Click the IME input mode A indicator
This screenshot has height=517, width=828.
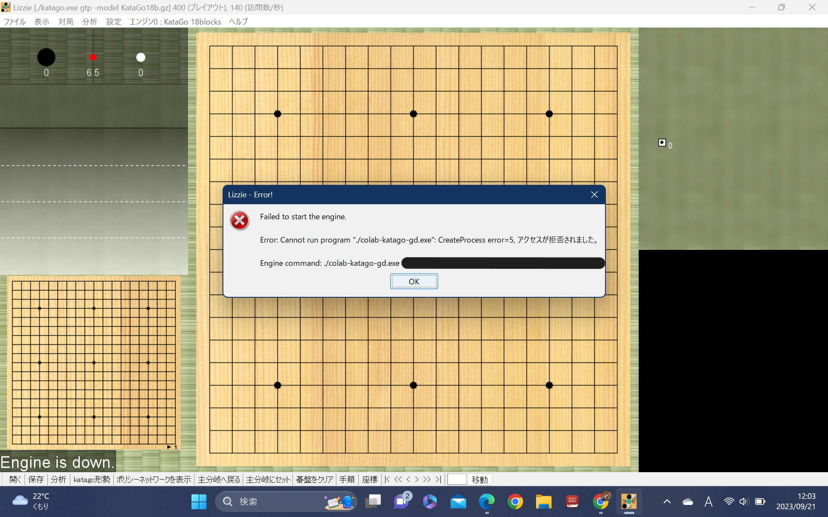click(708, 501)
